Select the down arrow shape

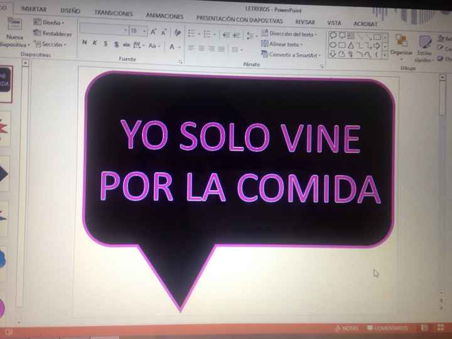[333, 54]
